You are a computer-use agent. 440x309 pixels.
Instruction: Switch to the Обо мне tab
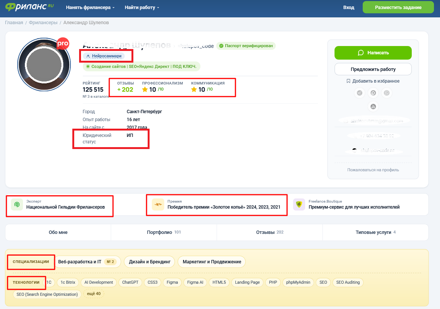click(58, 232)
